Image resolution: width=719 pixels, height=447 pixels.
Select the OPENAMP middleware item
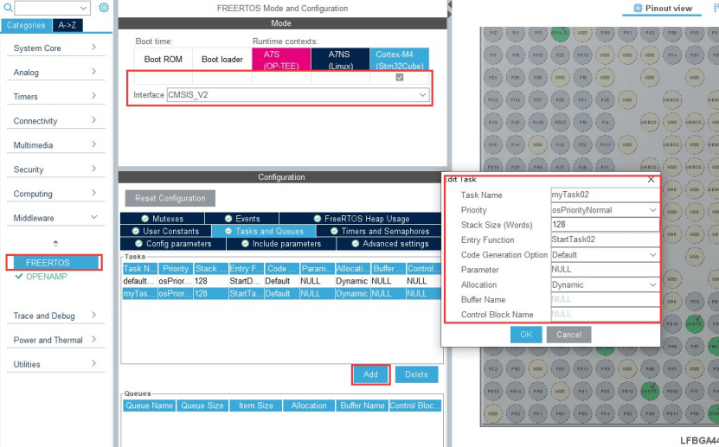(x=47, y=276)
